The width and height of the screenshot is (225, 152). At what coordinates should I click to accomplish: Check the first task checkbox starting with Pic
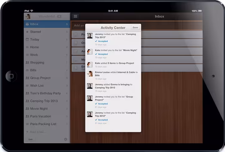pyautogui.click(x=76, y=34)
